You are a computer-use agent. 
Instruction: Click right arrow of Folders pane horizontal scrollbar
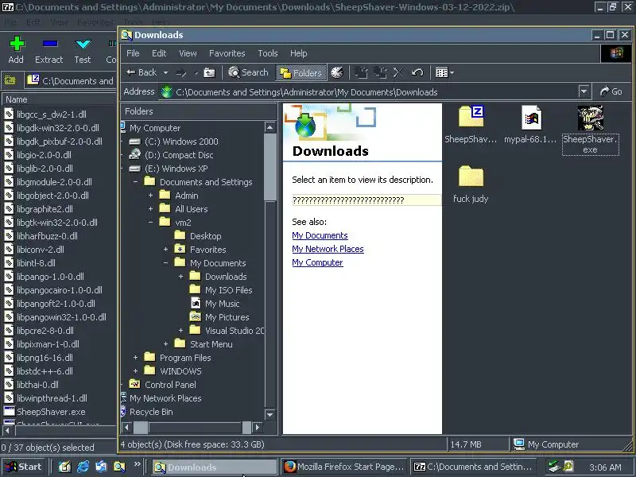coord(257,427)
